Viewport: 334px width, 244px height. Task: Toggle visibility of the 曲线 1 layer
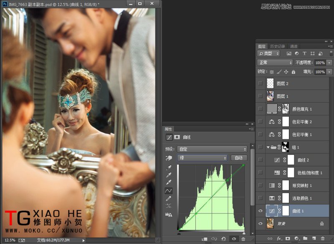(260, 211)
